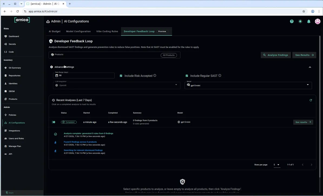Image resolution: width=323 pixels, height=196 pixels.
Task: Open LLM Integration OpenAI dropdown
Action: pyautogui.click(x=117, y=85)
